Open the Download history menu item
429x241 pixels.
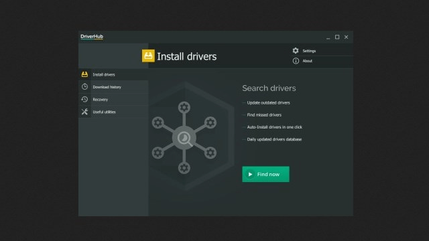113,87
